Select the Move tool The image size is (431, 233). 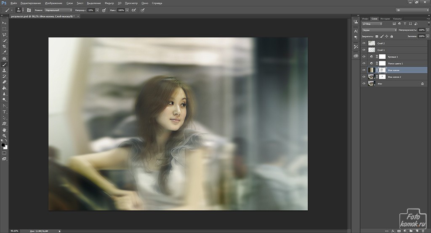click(4, 23)
